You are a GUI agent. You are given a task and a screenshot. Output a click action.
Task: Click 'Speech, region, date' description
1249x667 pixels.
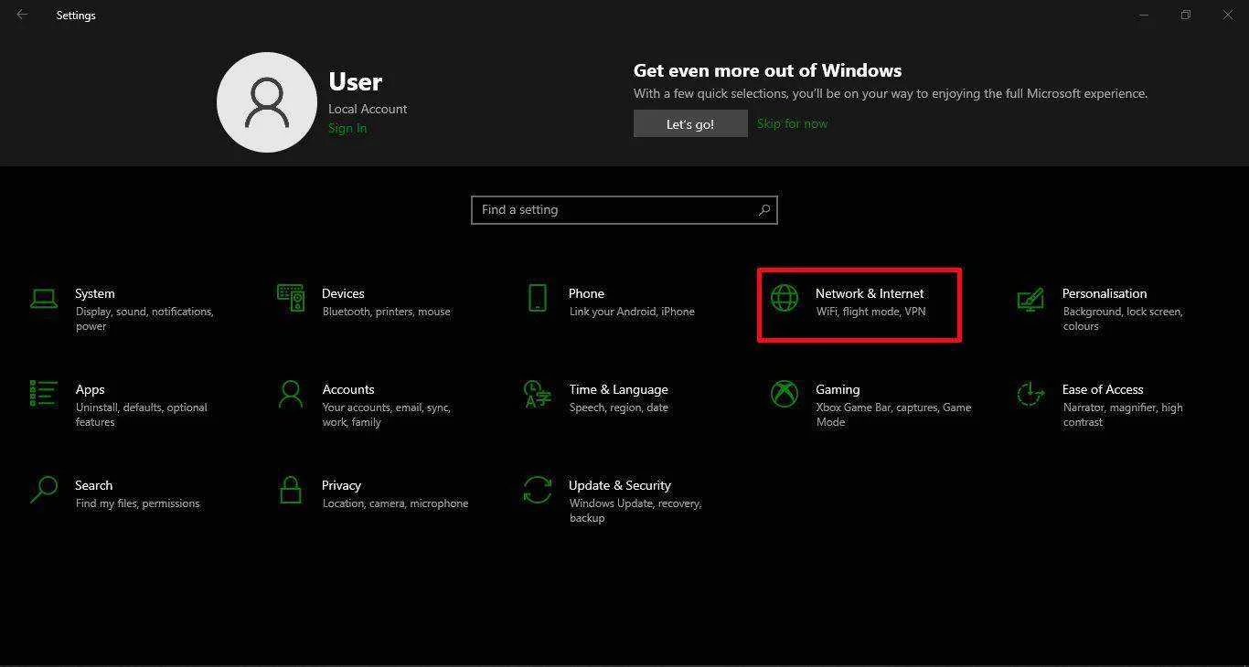(x=619, y=408)
